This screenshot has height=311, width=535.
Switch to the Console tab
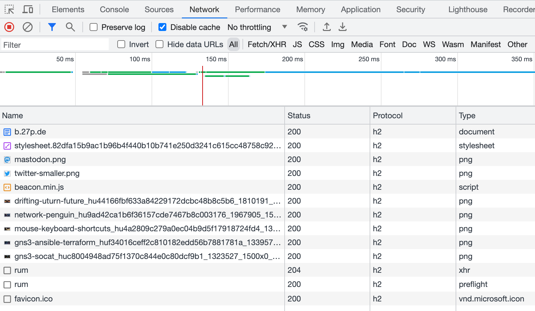pos(114,10)
